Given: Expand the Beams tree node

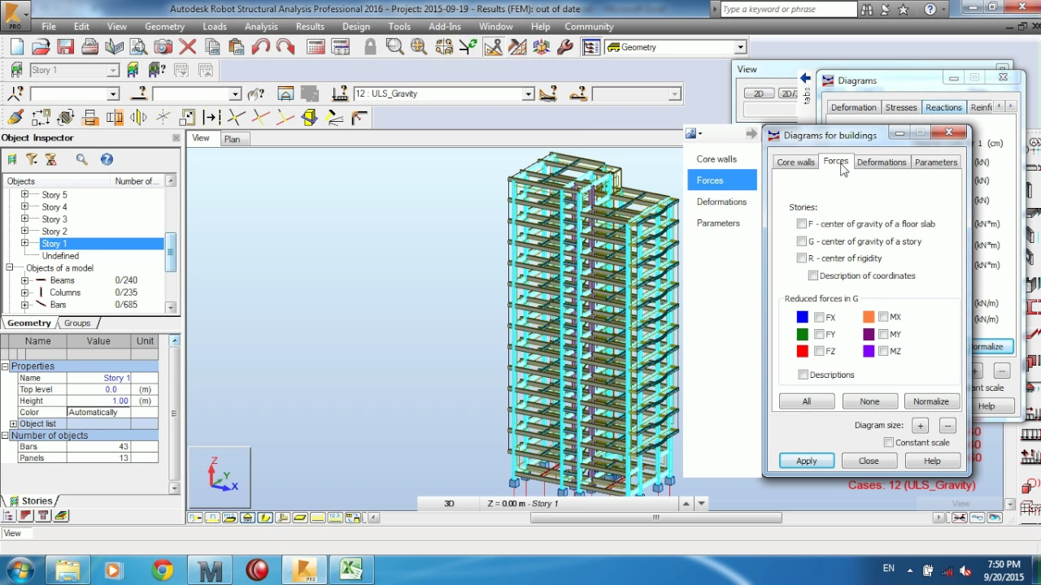Looking at the screenshot, I should pos(24,280).
